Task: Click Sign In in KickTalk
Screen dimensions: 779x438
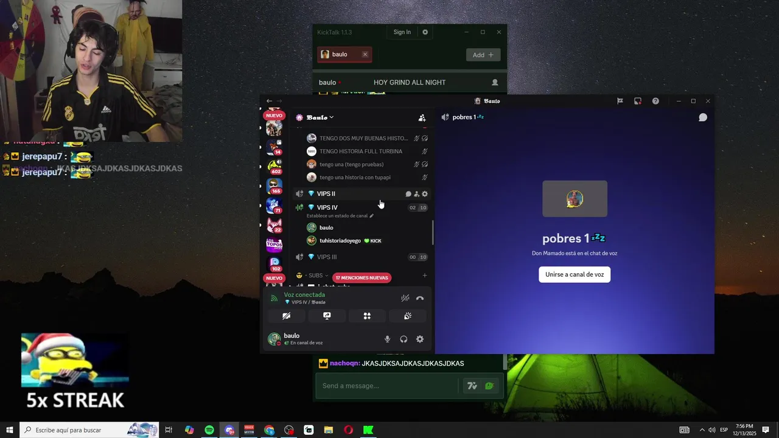Action: point(402,32)
